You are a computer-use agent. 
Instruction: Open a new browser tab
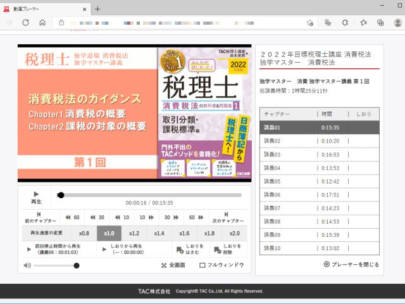97,9
